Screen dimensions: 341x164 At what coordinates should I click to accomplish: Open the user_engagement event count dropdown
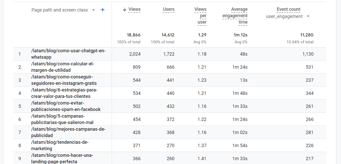(308, 16)
